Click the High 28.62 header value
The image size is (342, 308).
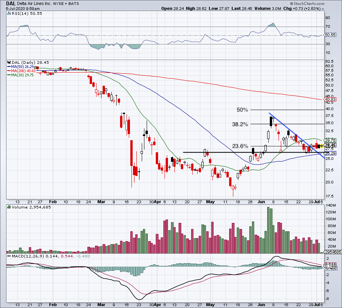point(196,9)
